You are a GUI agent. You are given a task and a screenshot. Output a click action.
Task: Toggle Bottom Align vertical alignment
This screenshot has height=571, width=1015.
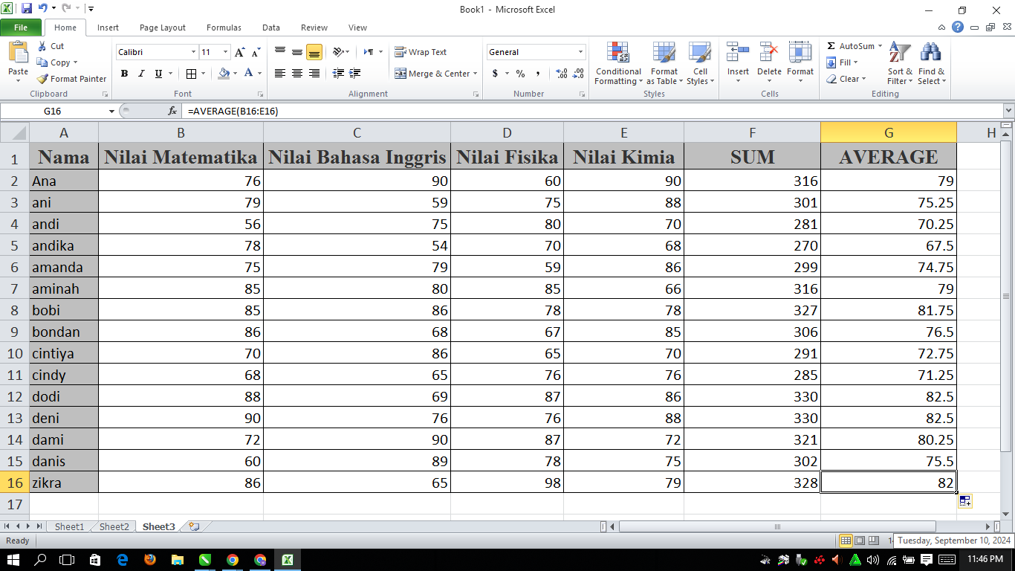(x=314, y=52)
